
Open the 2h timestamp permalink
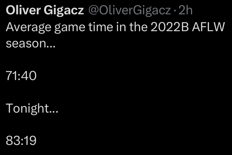(185, 10)
